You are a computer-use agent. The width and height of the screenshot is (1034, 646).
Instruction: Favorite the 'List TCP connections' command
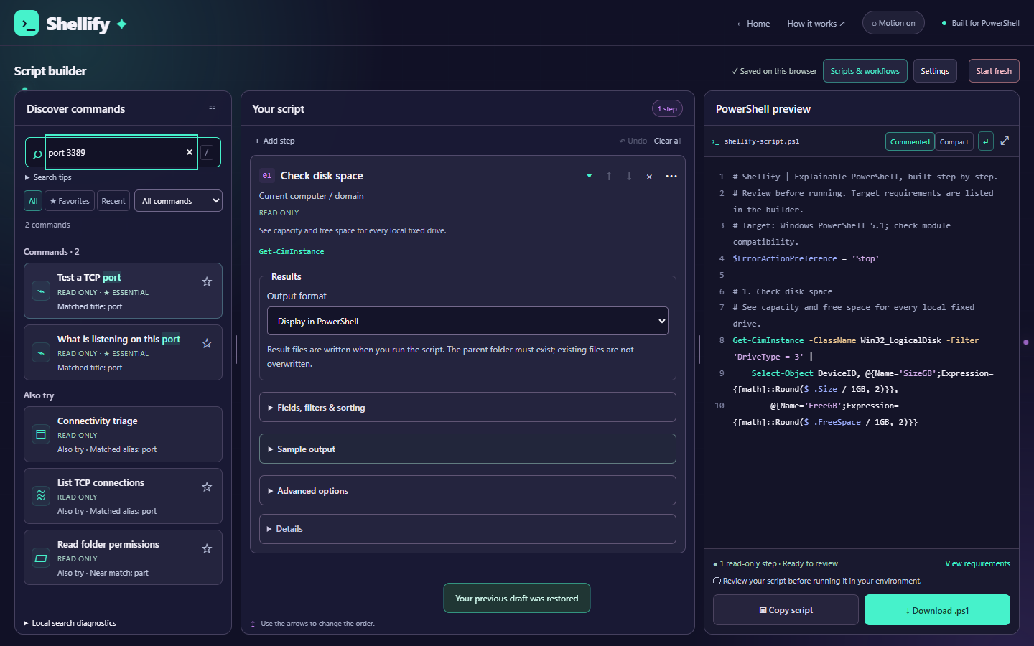pyautogui.click(x=207, y=487)
